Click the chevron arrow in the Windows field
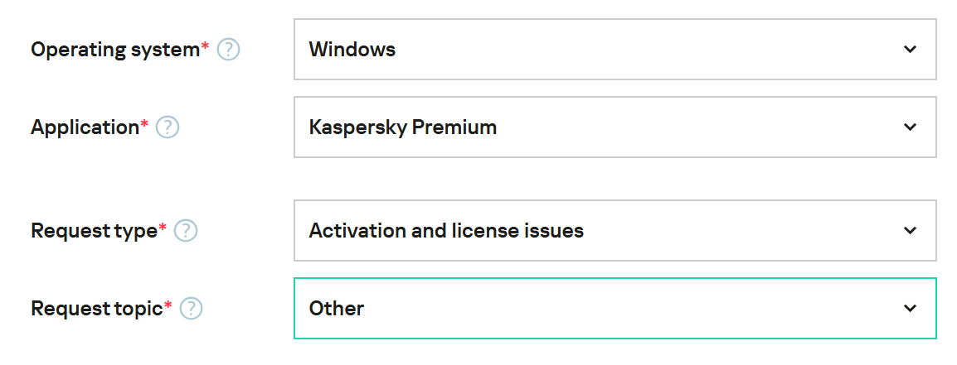This screenshot has width=957, height=365. [910, 50]
